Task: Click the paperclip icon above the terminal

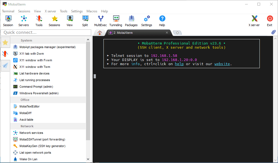Action: [274, 32]
